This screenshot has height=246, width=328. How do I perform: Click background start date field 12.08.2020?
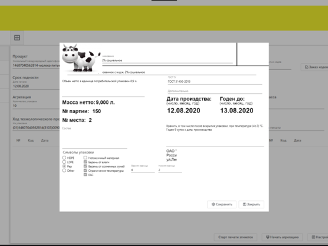[x=36, y=86]
